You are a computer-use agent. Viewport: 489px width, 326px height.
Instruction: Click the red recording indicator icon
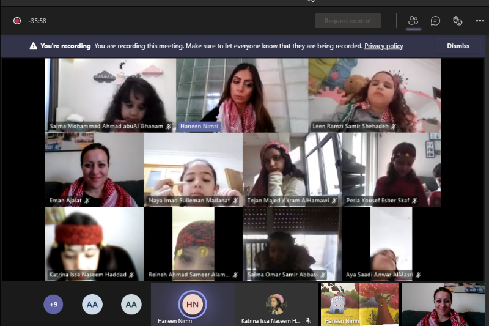17,21
